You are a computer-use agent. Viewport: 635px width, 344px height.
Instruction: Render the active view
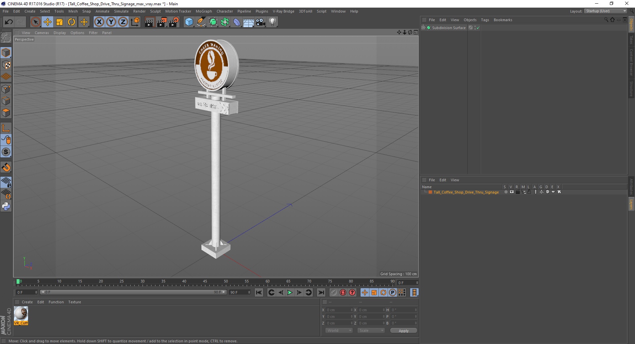pyautogui.click(x=149, y=22)
